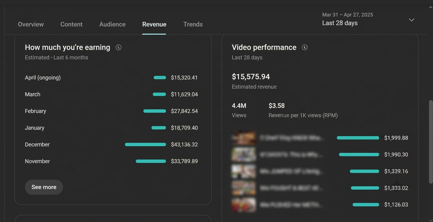This screenshot has height=222, width=433.
Task: Open the title of the $1,333.02 video
Action: pos(291,188)
